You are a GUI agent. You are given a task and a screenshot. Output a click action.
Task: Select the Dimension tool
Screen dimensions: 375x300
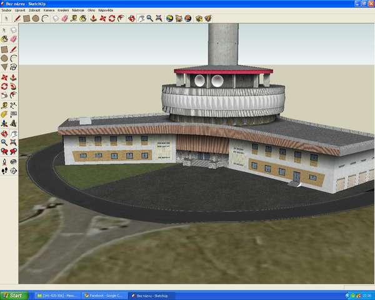13,105
